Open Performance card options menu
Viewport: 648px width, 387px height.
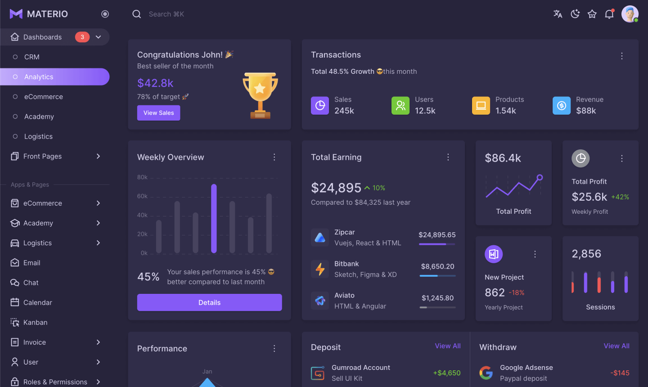click(x=274, y=348)
